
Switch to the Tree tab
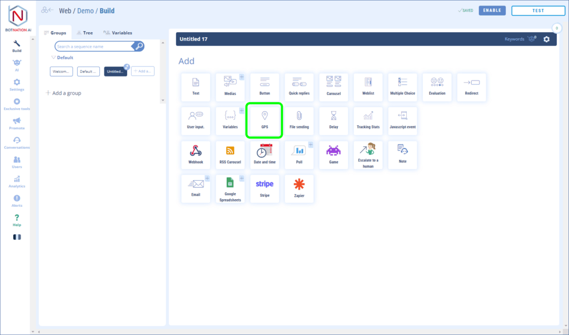tap(84, 33)
